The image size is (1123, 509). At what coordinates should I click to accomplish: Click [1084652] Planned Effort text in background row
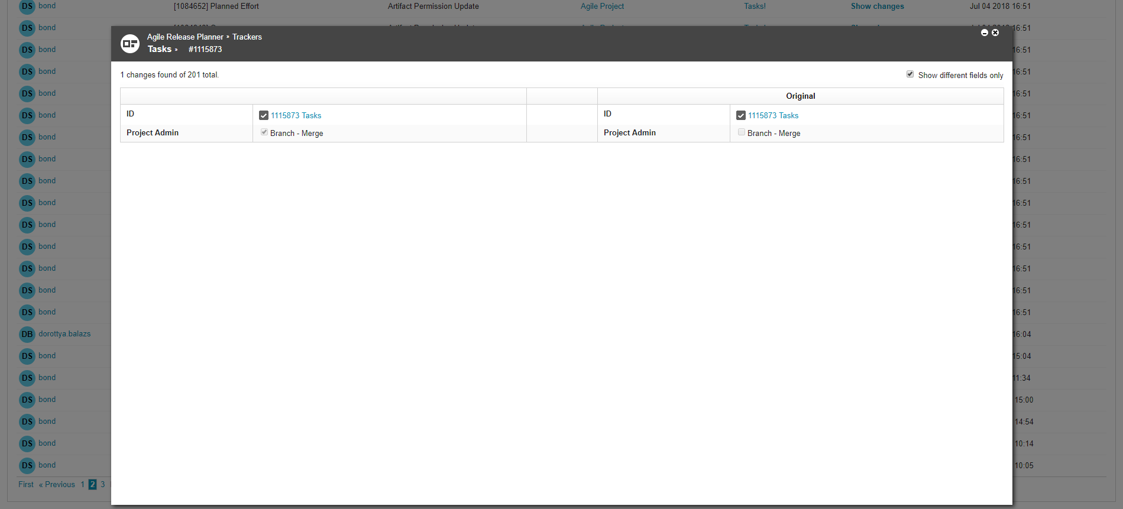pyautogui.click(x=216, y=6)
